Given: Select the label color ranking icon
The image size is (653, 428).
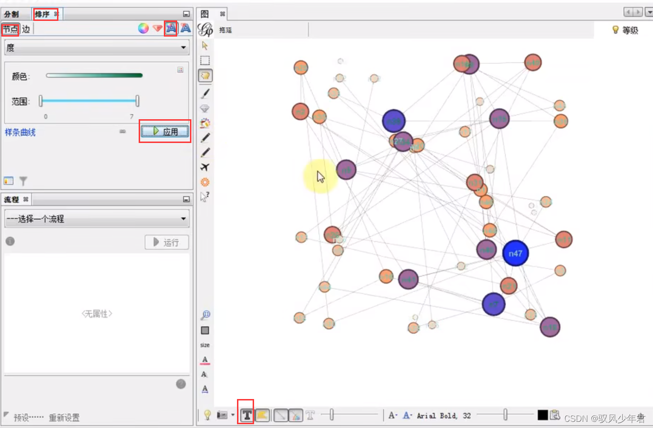Looking at the screenshot, I should pos(171,29).
